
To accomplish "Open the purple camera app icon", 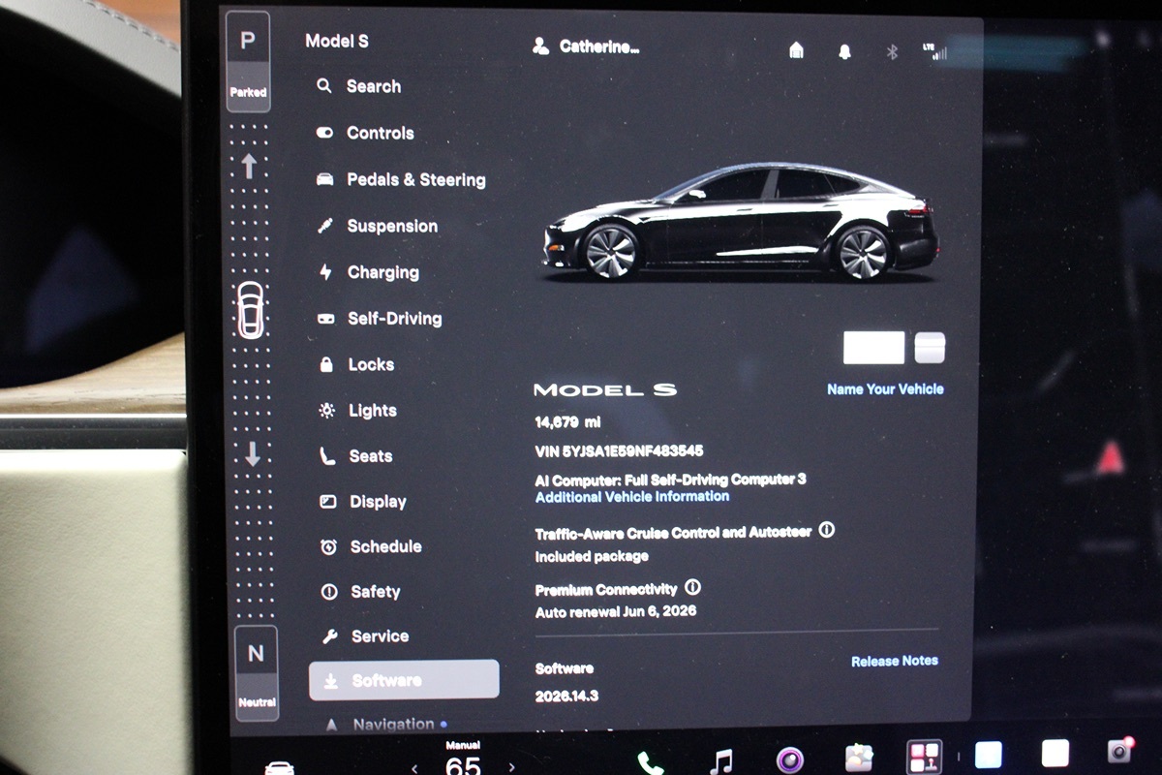I will tap(790, 759).
